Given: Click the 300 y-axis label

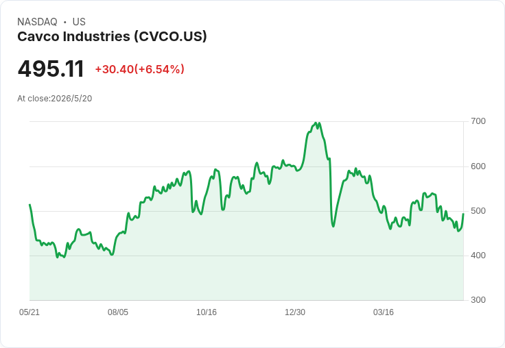Looking at the screenshot, I should pyautogui.click(x=478, y=300).
